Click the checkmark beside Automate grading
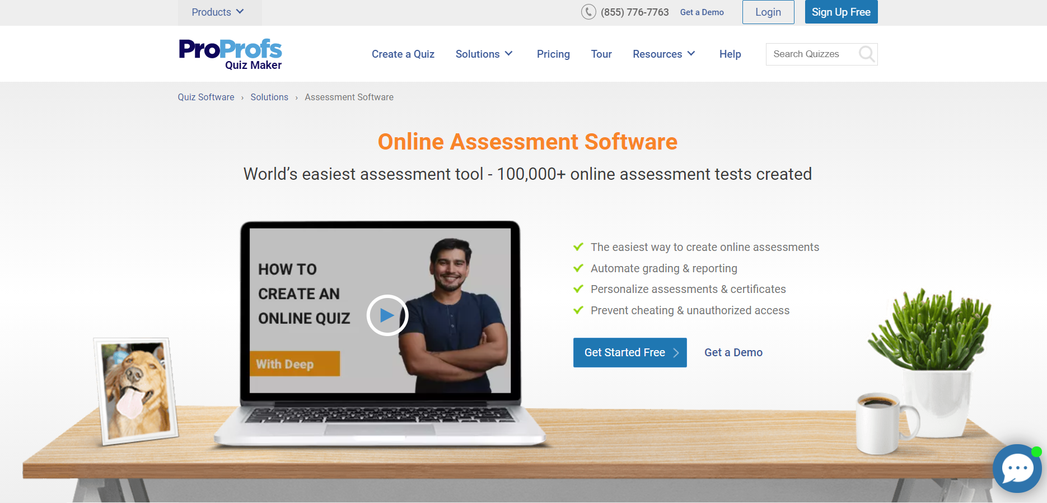 [x=578, y=268]
